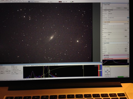The image size is (133, 99).
Task: Toggle the On Top checkbox
Action: 106,76
